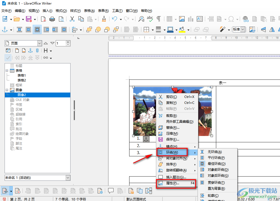Click the Navigator previous element up arrow
280x201 pixels.
[x=46, y=43]
